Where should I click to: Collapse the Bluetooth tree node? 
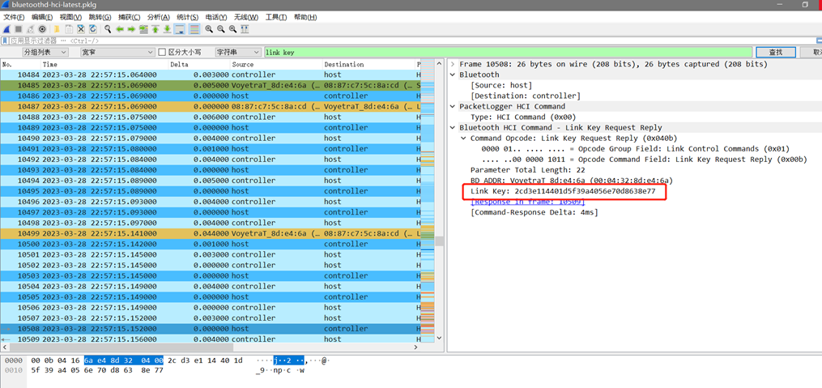(x=453, y=75)
